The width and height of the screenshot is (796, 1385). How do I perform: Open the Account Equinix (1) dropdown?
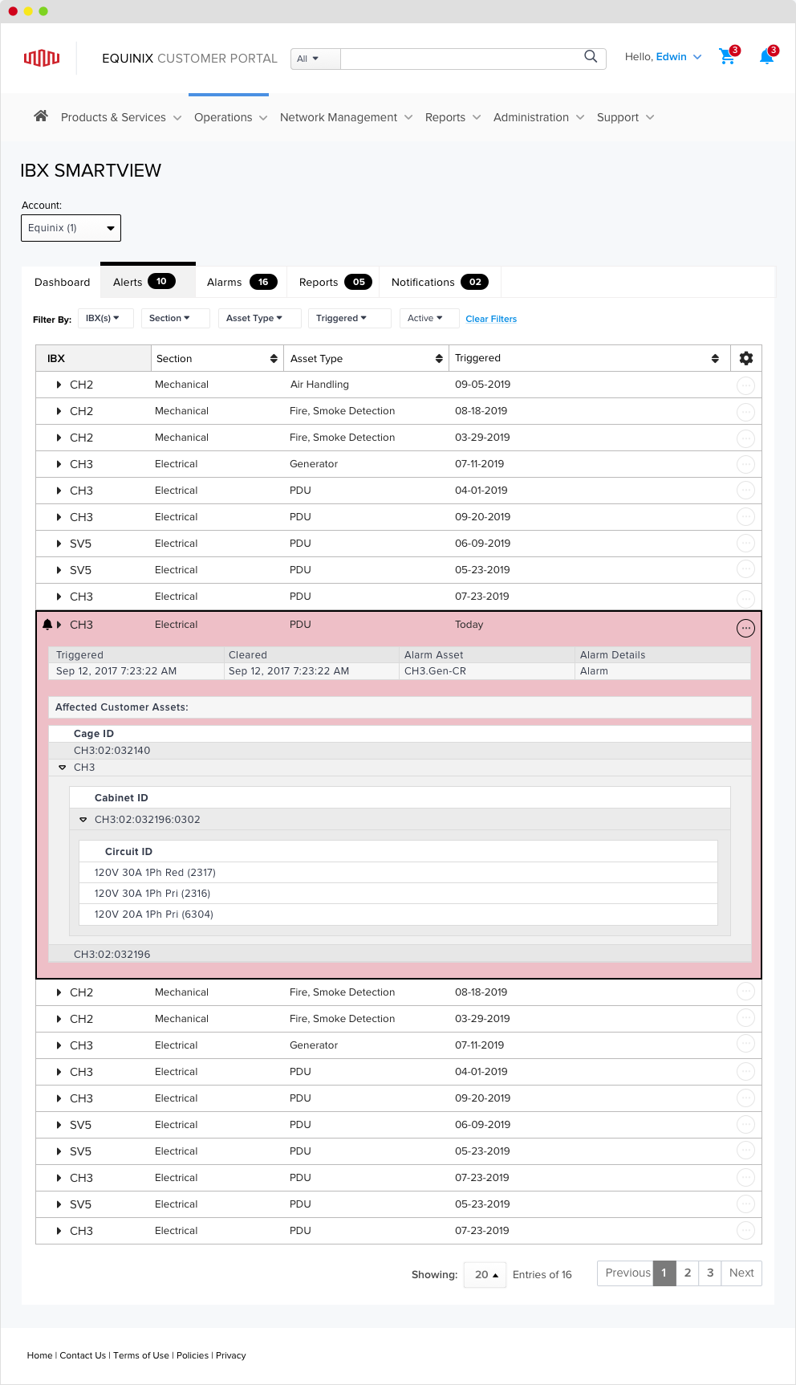(x=71, y=228)
